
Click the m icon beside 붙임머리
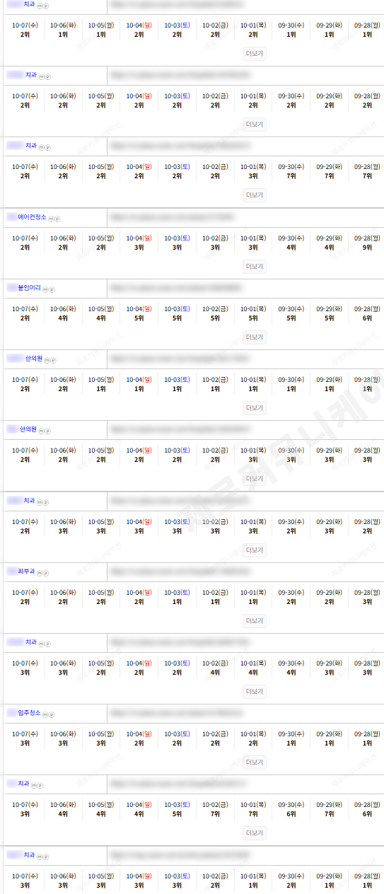pyautogui.click(x=45, y=289)
